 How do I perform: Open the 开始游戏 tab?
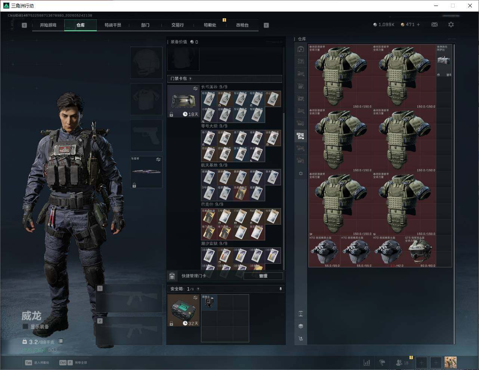click(x=48, y=25)
